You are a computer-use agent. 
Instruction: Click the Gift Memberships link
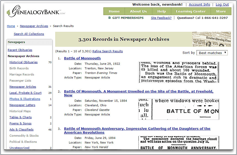pyautogui.click(x=128, y=18)
